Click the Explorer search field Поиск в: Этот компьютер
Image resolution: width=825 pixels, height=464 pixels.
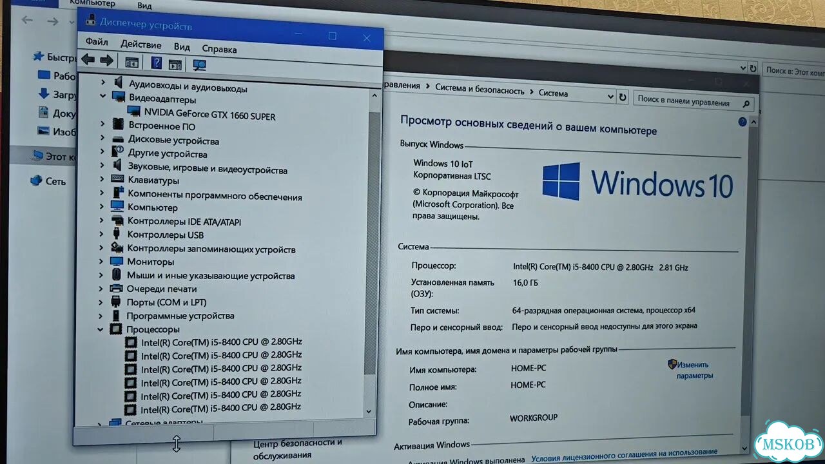(793, 70)
